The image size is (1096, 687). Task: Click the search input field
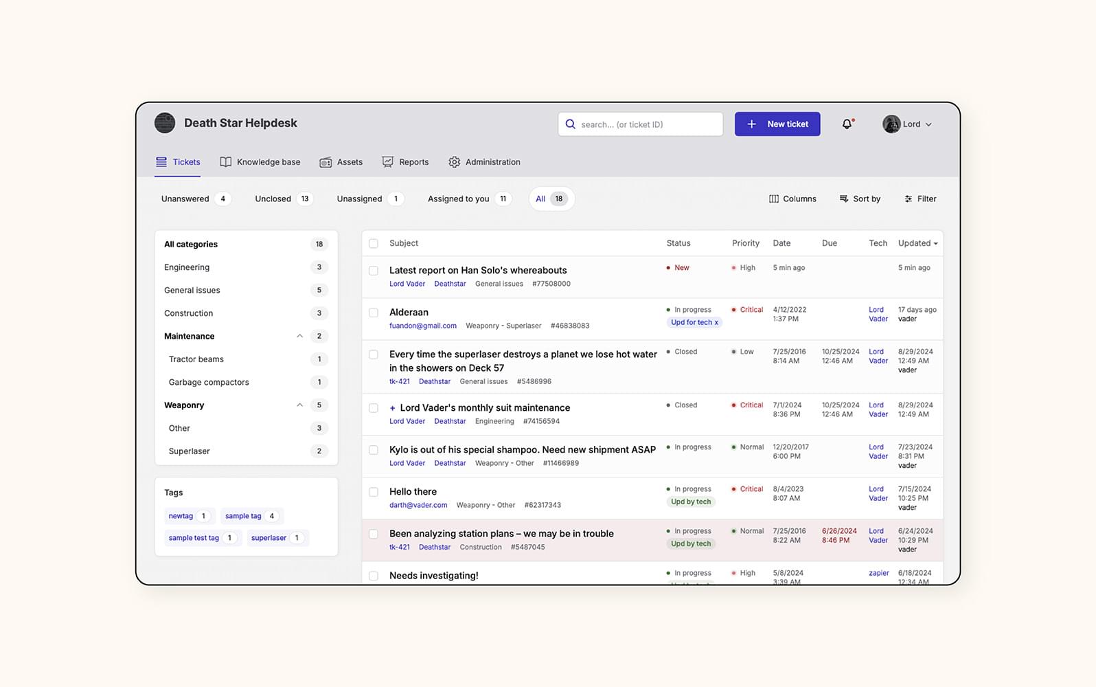click(641, 124)
